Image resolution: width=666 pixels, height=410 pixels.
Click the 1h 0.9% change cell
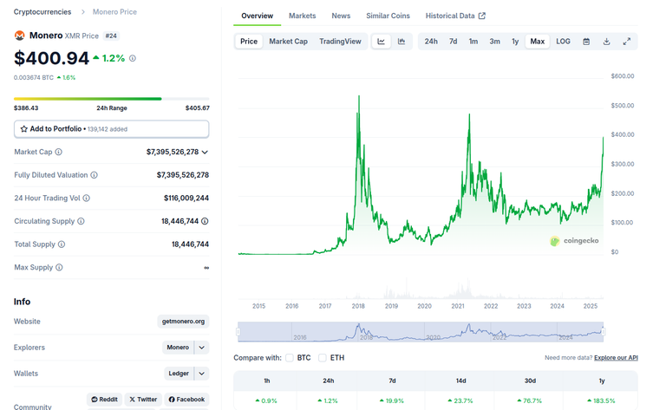pyautogui.click(x=266, y=400)
